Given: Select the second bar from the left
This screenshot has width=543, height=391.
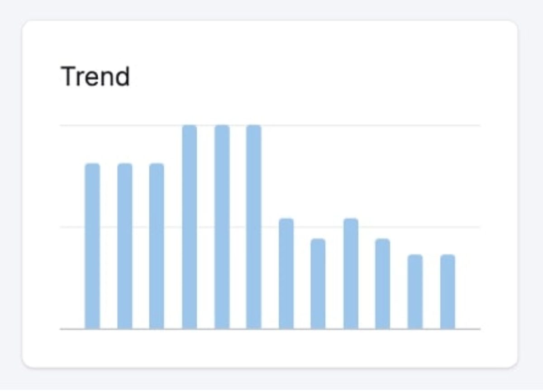Looking at the screenshot, I should (x=125, y=246).
